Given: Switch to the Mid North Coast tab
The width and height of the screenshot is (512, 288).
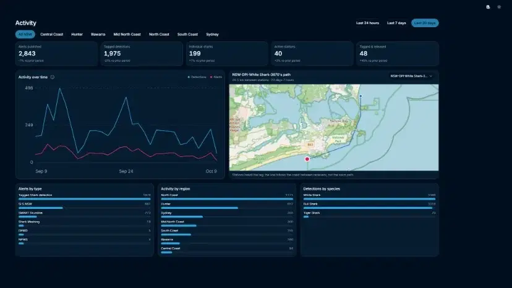Looking at the screenshot, I should click(127, 34).
